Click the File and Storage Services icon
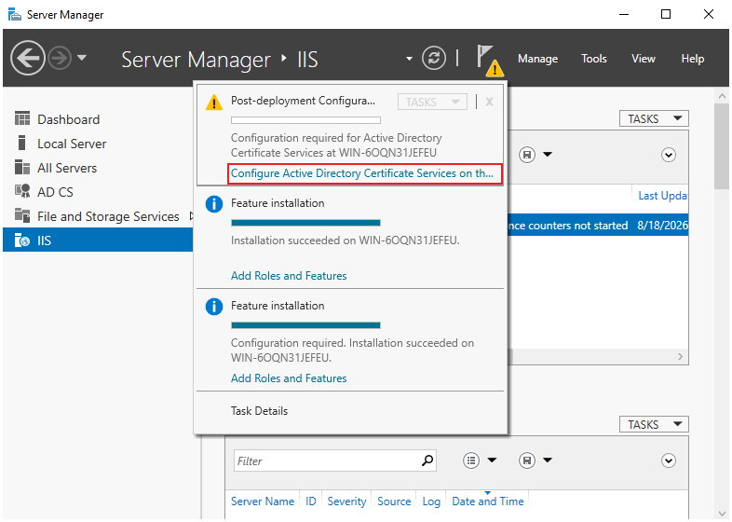The height and width of the screenshot is (522, 732). click(x=22, y=215)
